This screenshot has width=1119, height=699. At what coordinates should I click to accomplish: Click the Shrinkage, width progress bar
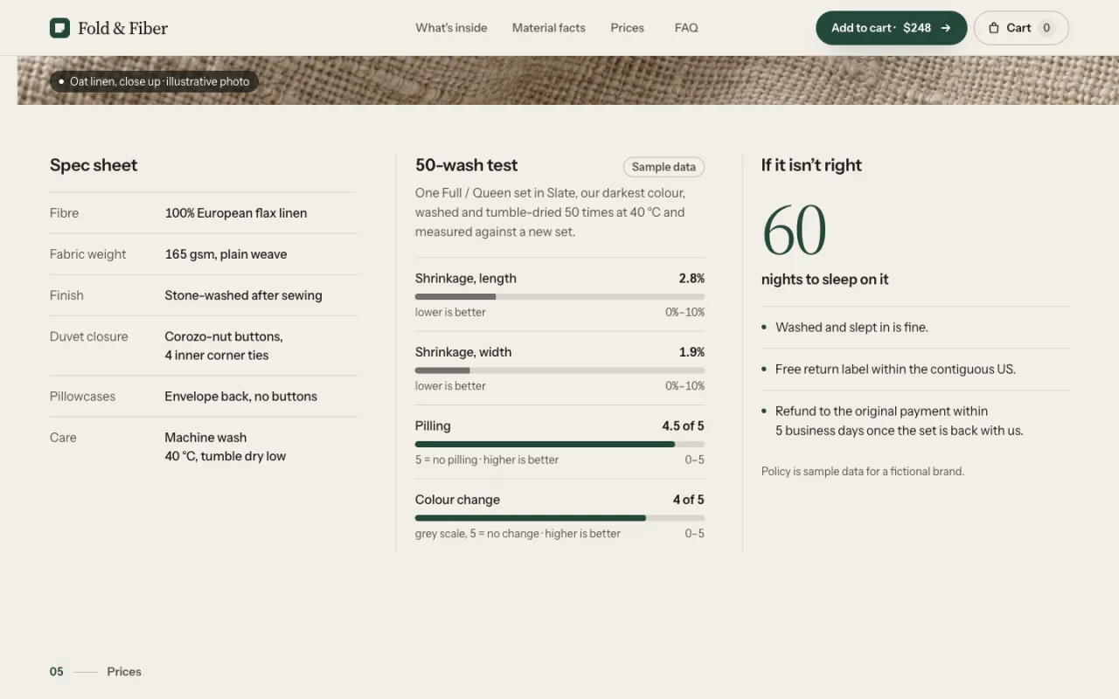[x=559, y=370]
